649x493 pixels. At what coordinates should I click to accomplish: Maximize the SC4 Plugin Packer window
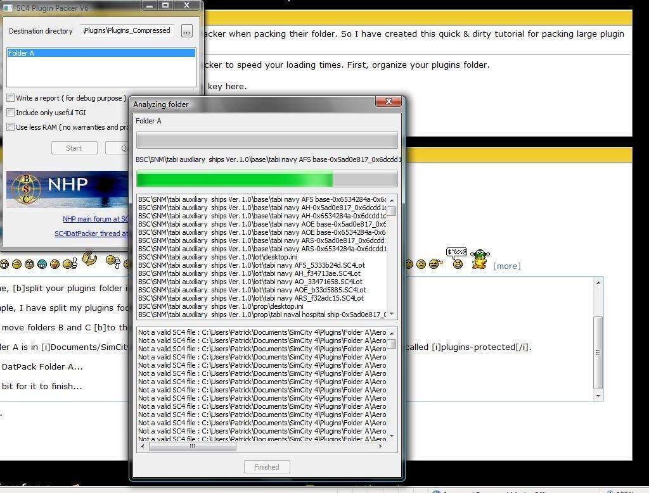coord(165,5)
